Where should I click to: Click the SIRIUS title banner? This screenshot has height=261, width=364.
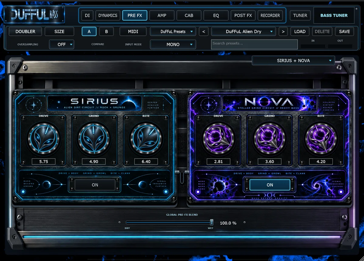(95, 103)
